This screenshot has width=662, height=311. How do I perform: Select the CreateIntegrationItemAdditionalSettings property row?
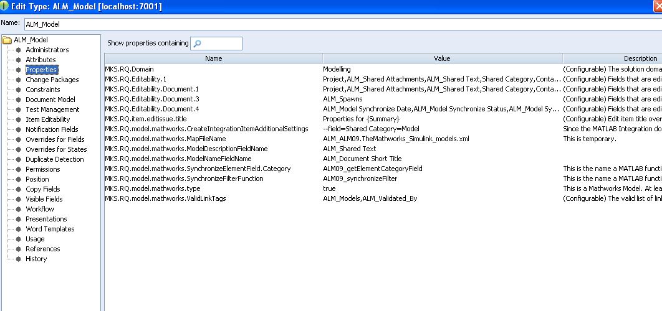[383, 129]
